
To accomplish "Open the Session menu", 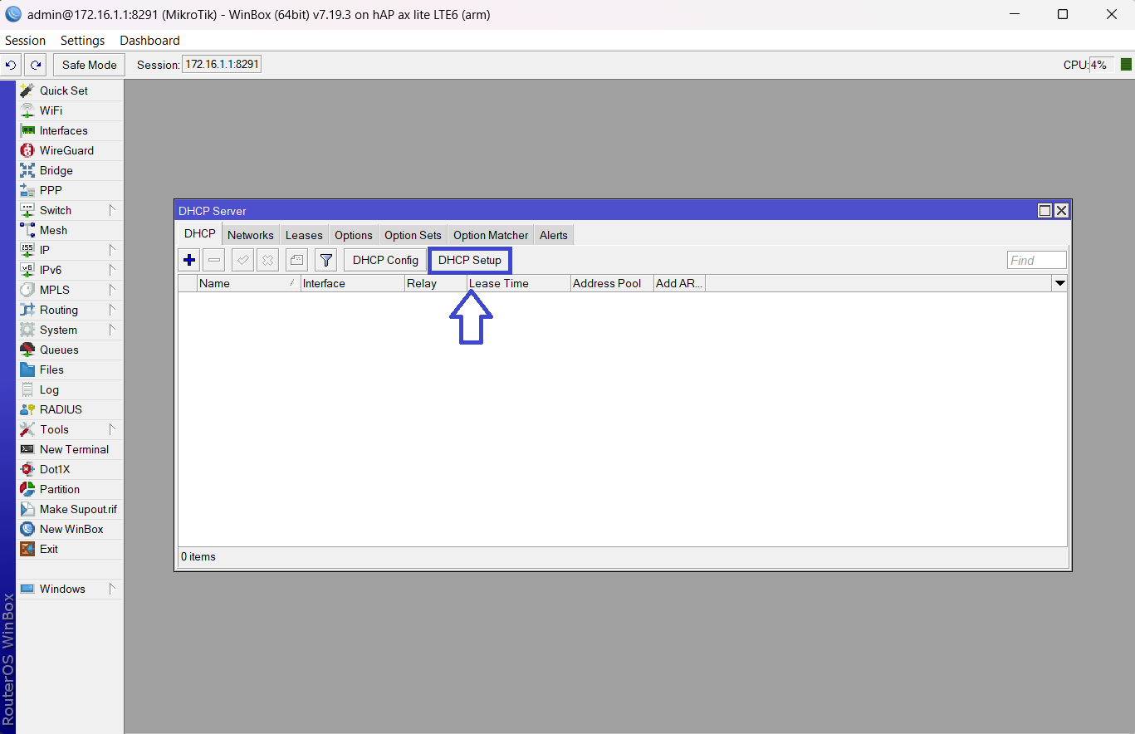I will [x=25, y=41].
